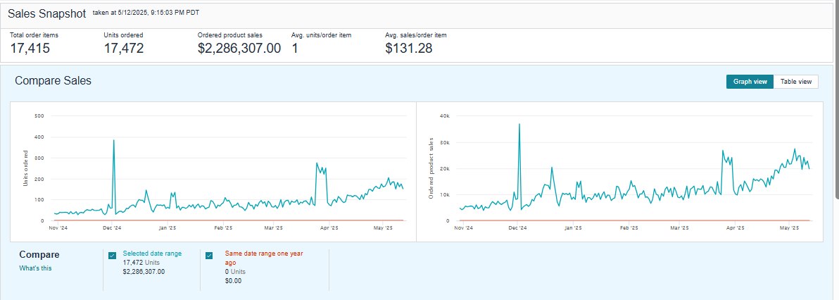Click the Avg. units/order item value

(x=295, y=49)
